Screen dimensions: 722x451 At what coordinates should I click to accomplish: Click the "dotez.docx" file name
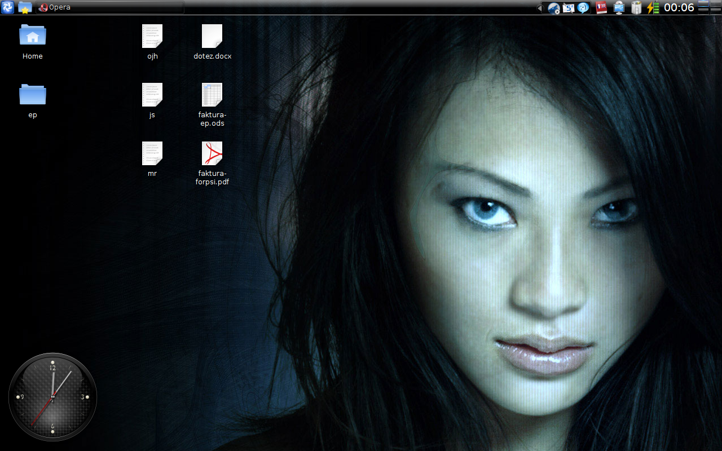[212, 56]
